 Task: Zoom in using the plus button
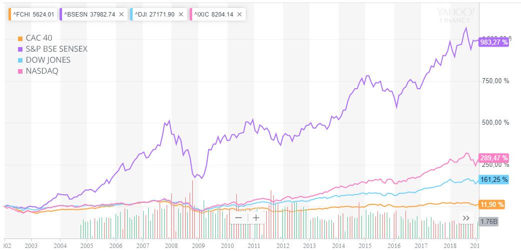256,218
